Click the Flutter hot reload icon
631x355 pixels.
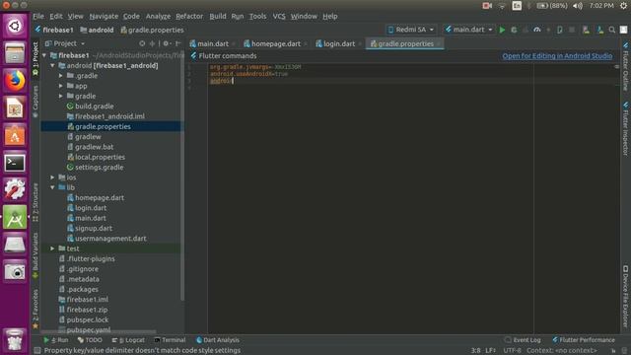(548, 30)
